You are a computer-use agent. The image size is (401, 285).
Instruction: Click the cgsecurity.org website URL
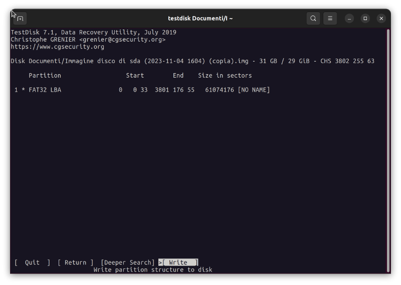pyautogui.click(x=58, y=47)
